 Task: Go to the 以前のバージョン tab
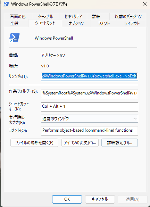click(128, 17)
